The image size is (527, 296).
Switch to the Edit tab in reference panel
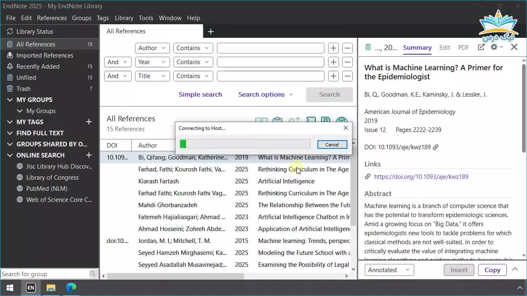coord(445,48)
